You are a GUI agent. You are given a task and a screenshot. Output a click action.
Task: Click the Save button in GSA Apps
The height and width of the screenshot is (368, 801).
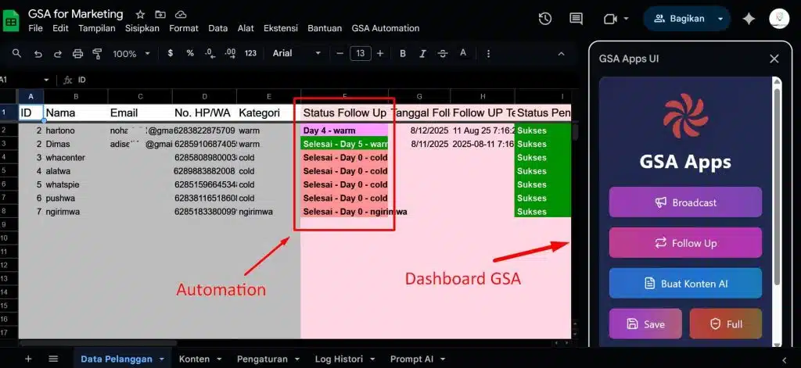(x=645, y=323)
